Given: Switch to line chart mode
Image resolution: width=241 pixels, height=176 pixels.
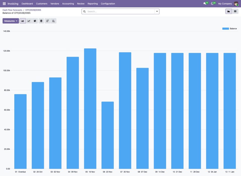Looking at the screenshot, I should pyautogui.click(x=29, y=21).
